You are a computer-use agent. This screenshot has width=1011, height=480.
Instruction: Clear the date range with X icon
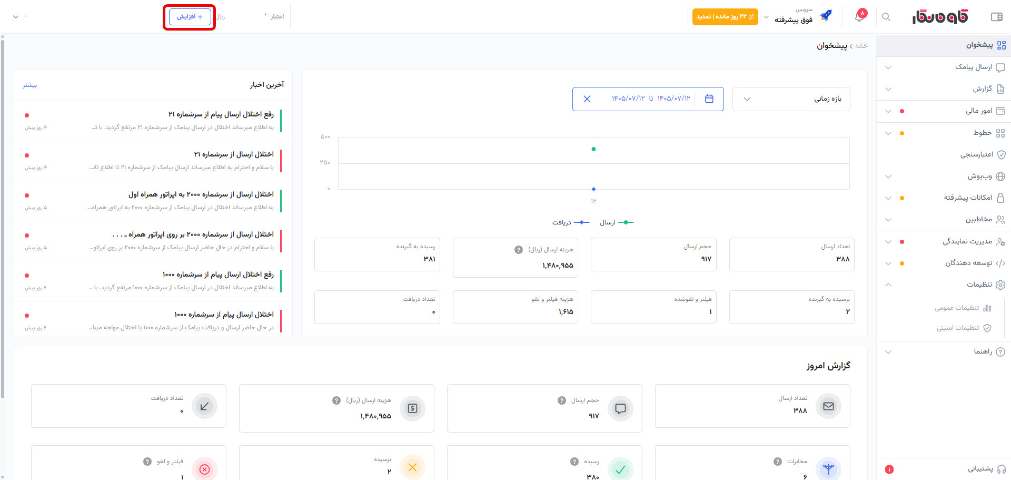[x=587, y=99]
